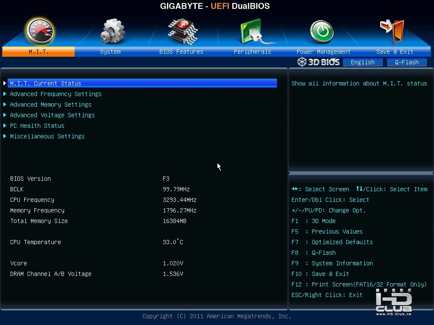
Task: Click the arrow beside Advanced Voltage Settings
Action: pos(5,115)
